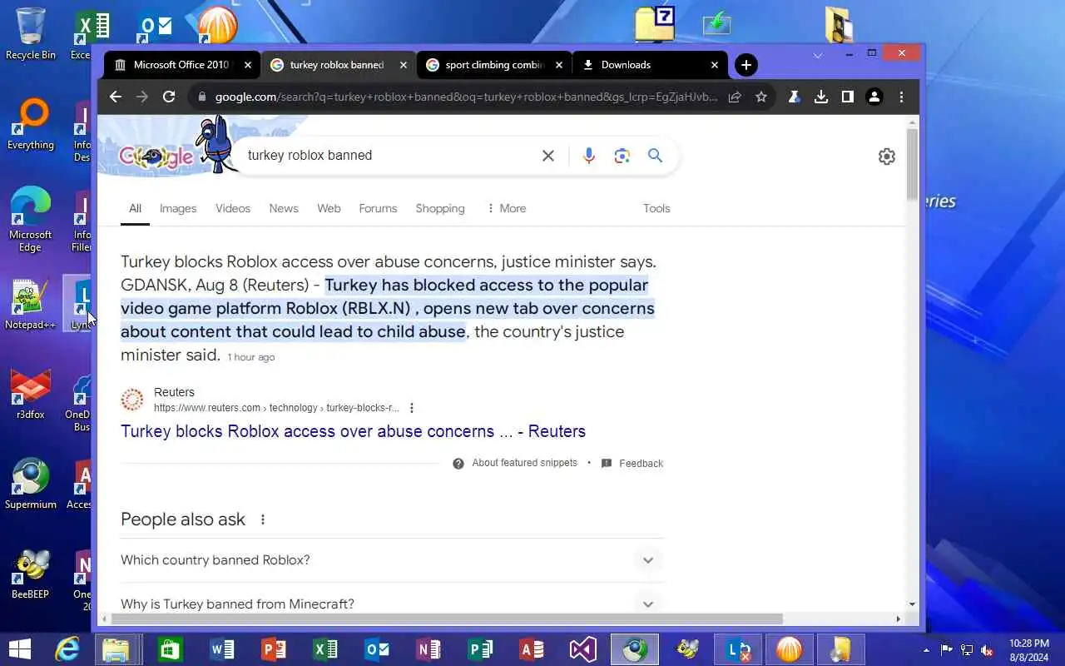Click the muted volume tray icon
Image resolution: width=1065 pixels, height=666 pixels.
click(x=987, y=650)
